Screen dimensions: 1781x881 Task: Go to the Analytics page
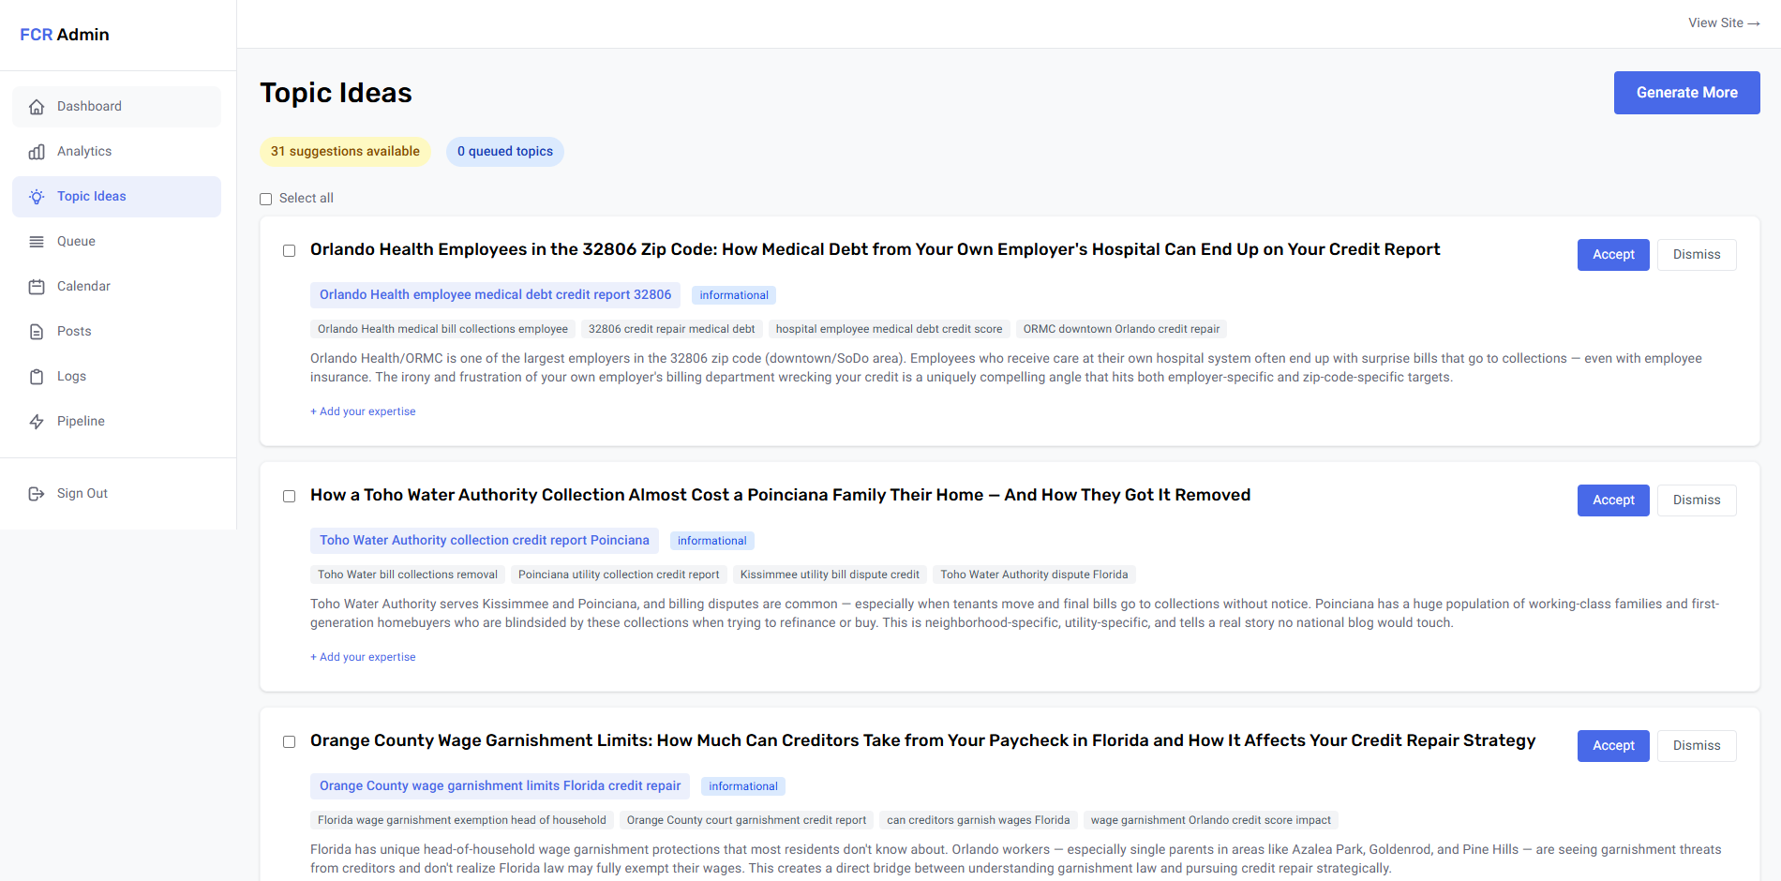[117, 152]
